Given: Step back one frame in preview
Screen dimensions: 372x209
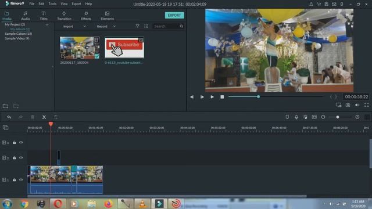Looking at the screenshot, I should tap(192, 97).
